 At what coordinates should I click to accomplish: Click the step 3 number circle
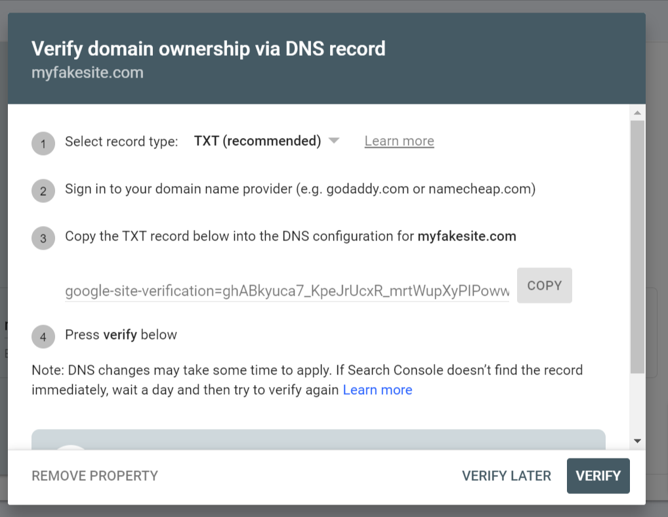(x=43, y=238)
